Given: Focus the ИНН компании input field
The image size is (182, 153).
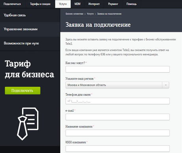Looking at the screenshot, I should [x=118, y=149].
